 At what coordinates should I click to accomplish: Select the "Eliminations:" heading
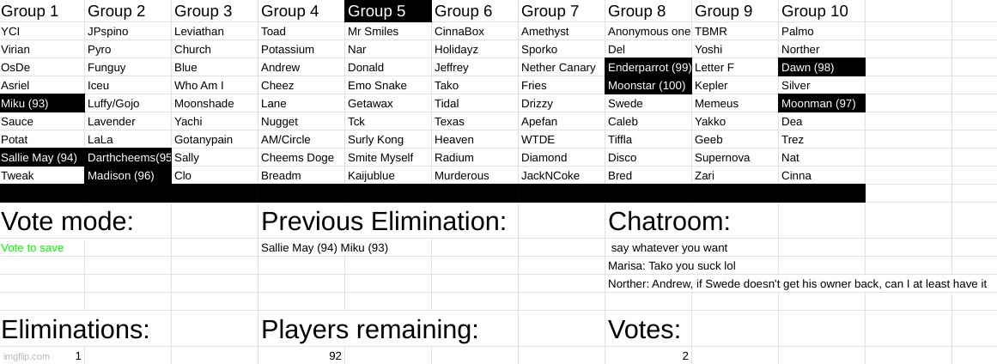(76, 330)
